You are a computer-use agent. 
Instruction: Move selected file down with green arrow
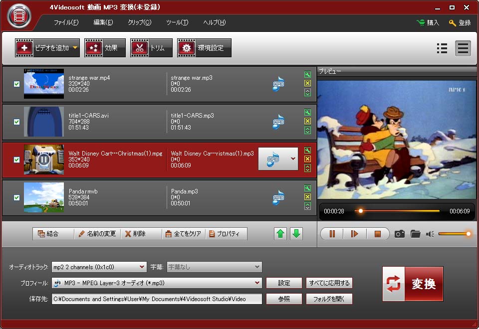(x=296, y=234)
